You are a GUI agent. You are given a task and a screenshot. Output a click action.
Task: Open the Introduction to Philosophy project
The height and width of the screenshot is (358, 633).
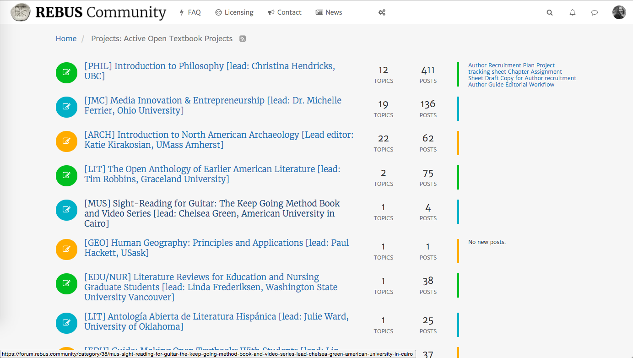pyautogui.click(x=209, y=66)
